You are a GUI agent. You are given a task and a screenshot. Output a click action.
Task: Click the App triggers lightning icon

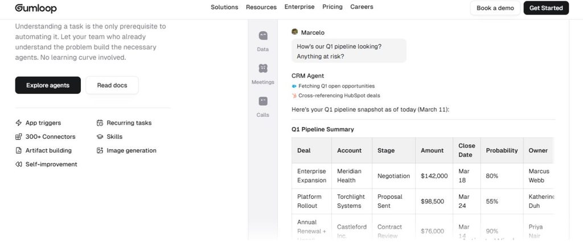tap(19, 123)
